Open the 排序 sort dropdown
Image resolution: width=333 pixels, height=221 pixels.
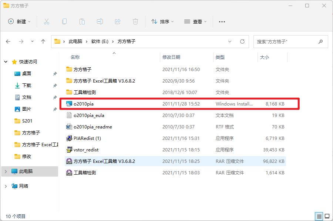162,21
